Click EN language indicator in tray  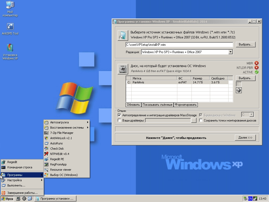(250, 199)
